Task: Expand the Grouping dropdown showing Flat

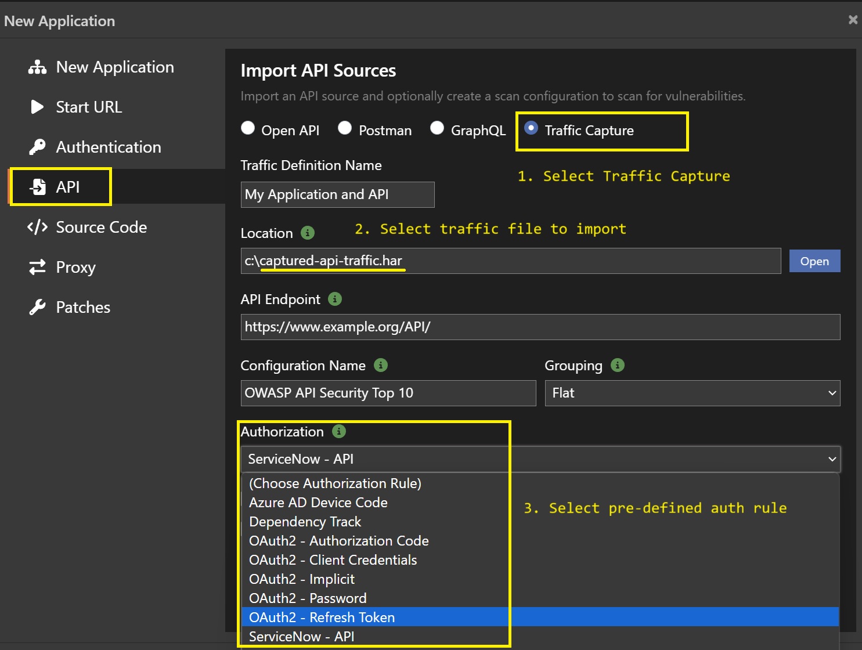Action: [x=692, y=393]
